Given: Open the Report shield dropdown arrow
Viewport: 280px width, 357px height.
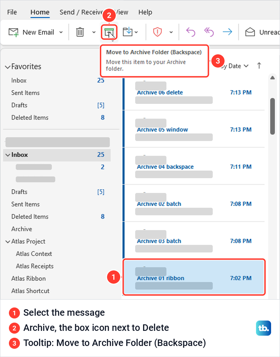Looking at the screenshot, I should [171, 32].
